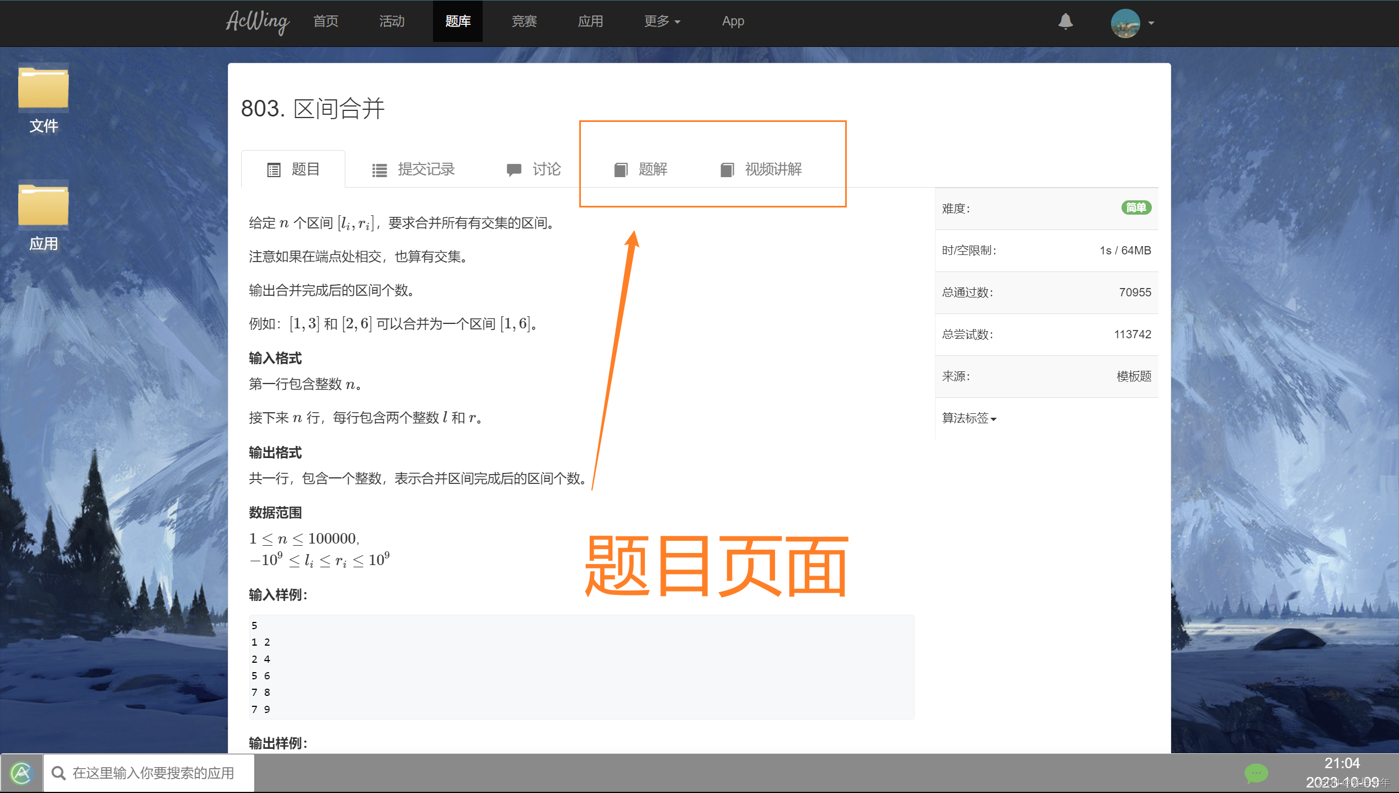Switch to the 讨论 tab
The width and height of the screenshot is (1399, 793).
533,169
